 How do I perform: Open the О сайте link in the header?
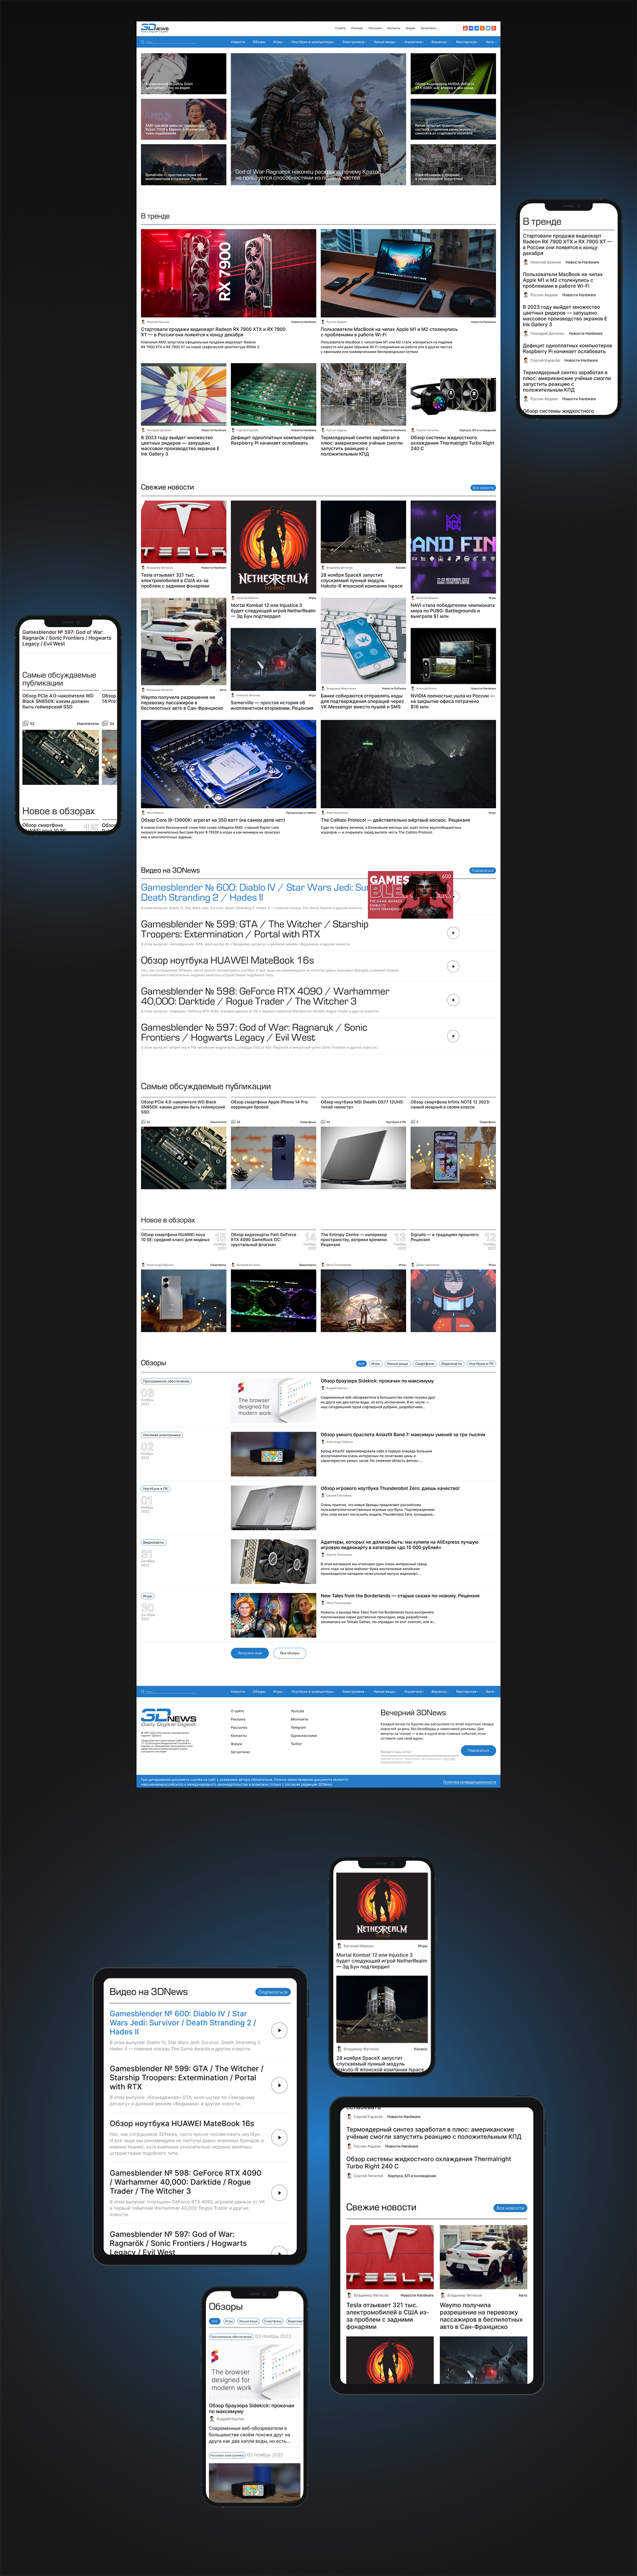[340, 28]
